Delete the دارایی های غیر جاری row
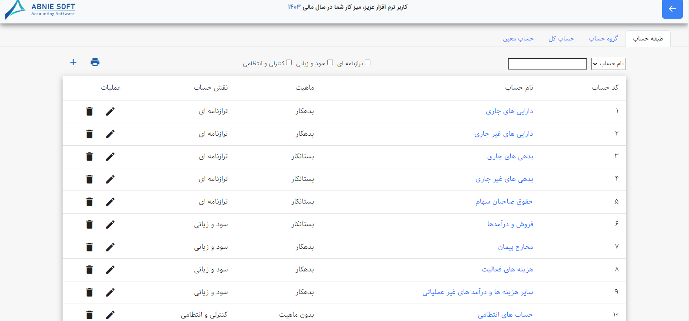The image size is (689, 321). tap(90, 134)
